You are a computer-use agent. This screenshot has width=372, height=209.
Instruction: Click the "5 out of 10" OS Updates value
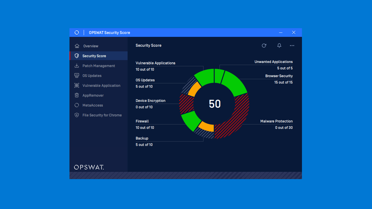coord(144,87)
